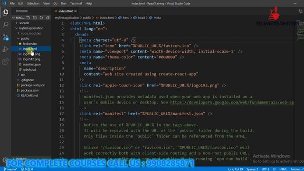Screen dimensions: 304x171
Task: Click the myfirstapplication breadcrumb
Action: click(67, 18)
